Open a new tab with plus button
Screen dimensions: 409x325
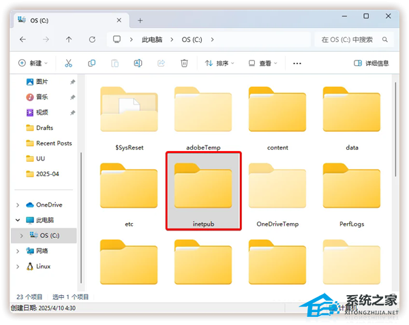[x=140, y=20]
